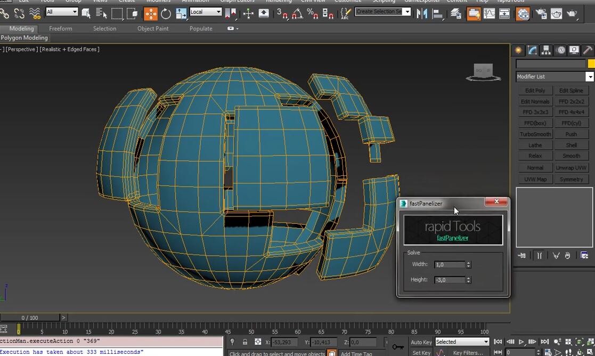Toggle the Percent Snap button
This screenshot has width=595, height=356.
pyautogui.click(x=312, y=14)
